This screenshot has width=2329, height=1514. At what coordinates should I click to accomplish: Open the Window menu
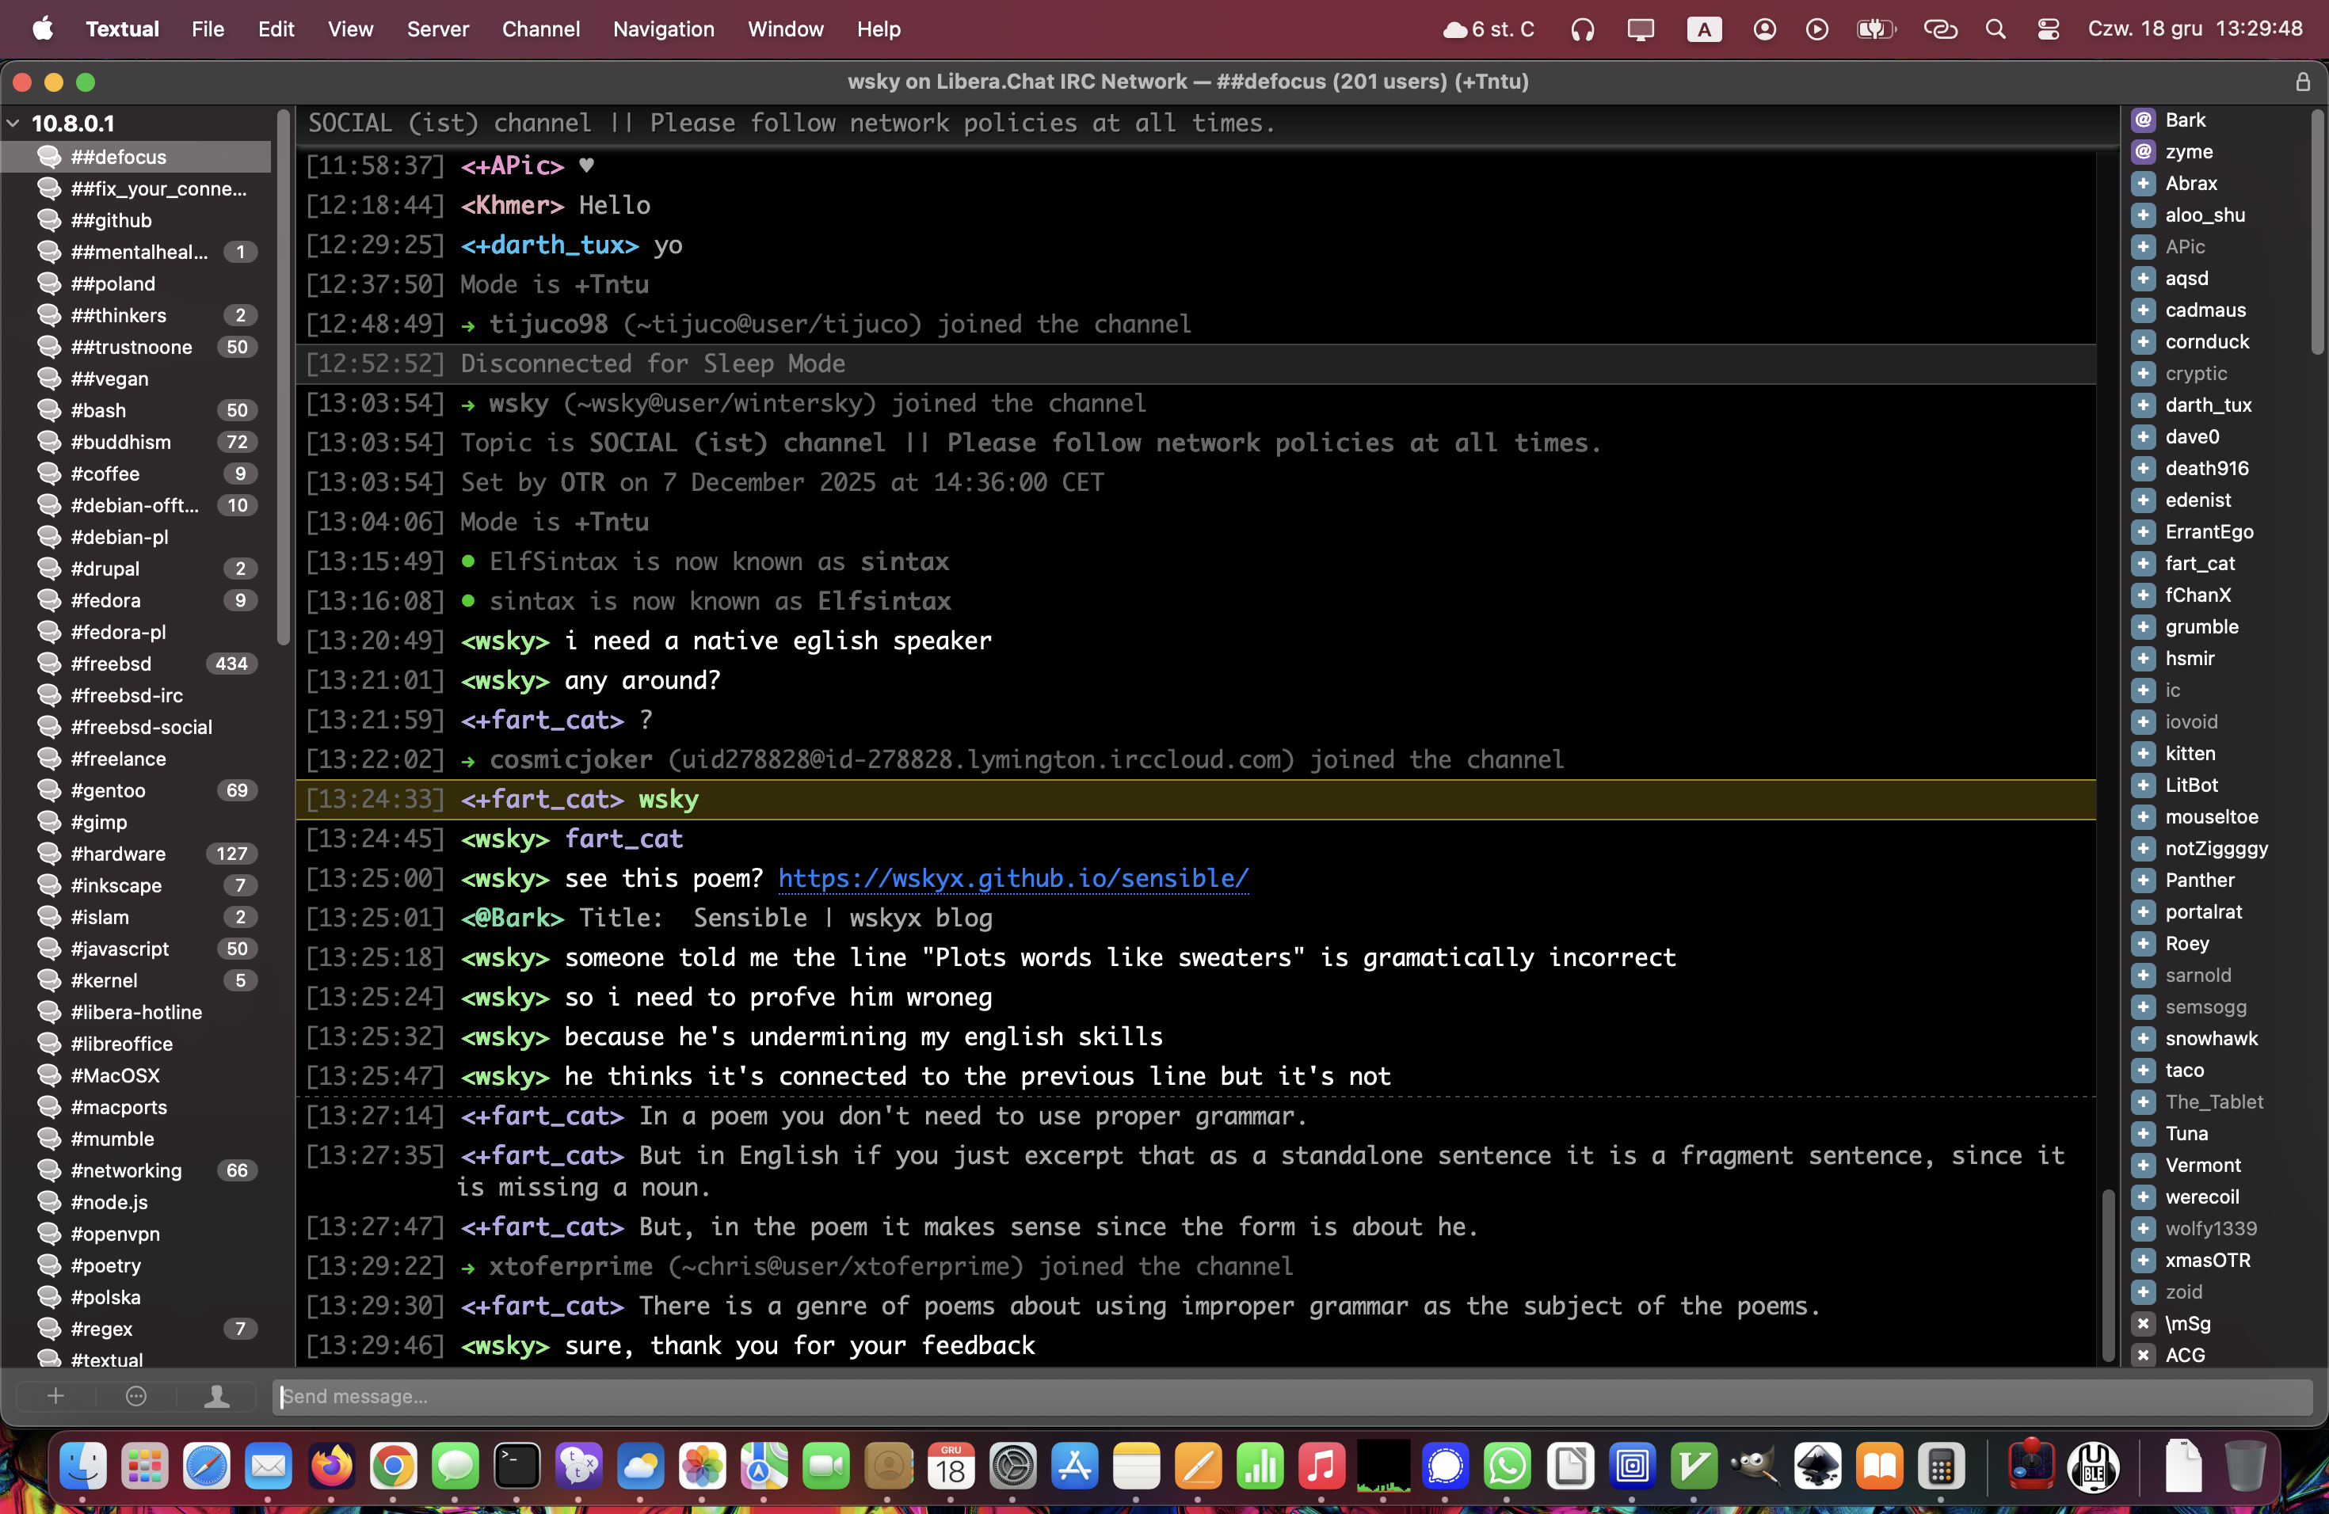pyautogui.click(x=785, y=29)
